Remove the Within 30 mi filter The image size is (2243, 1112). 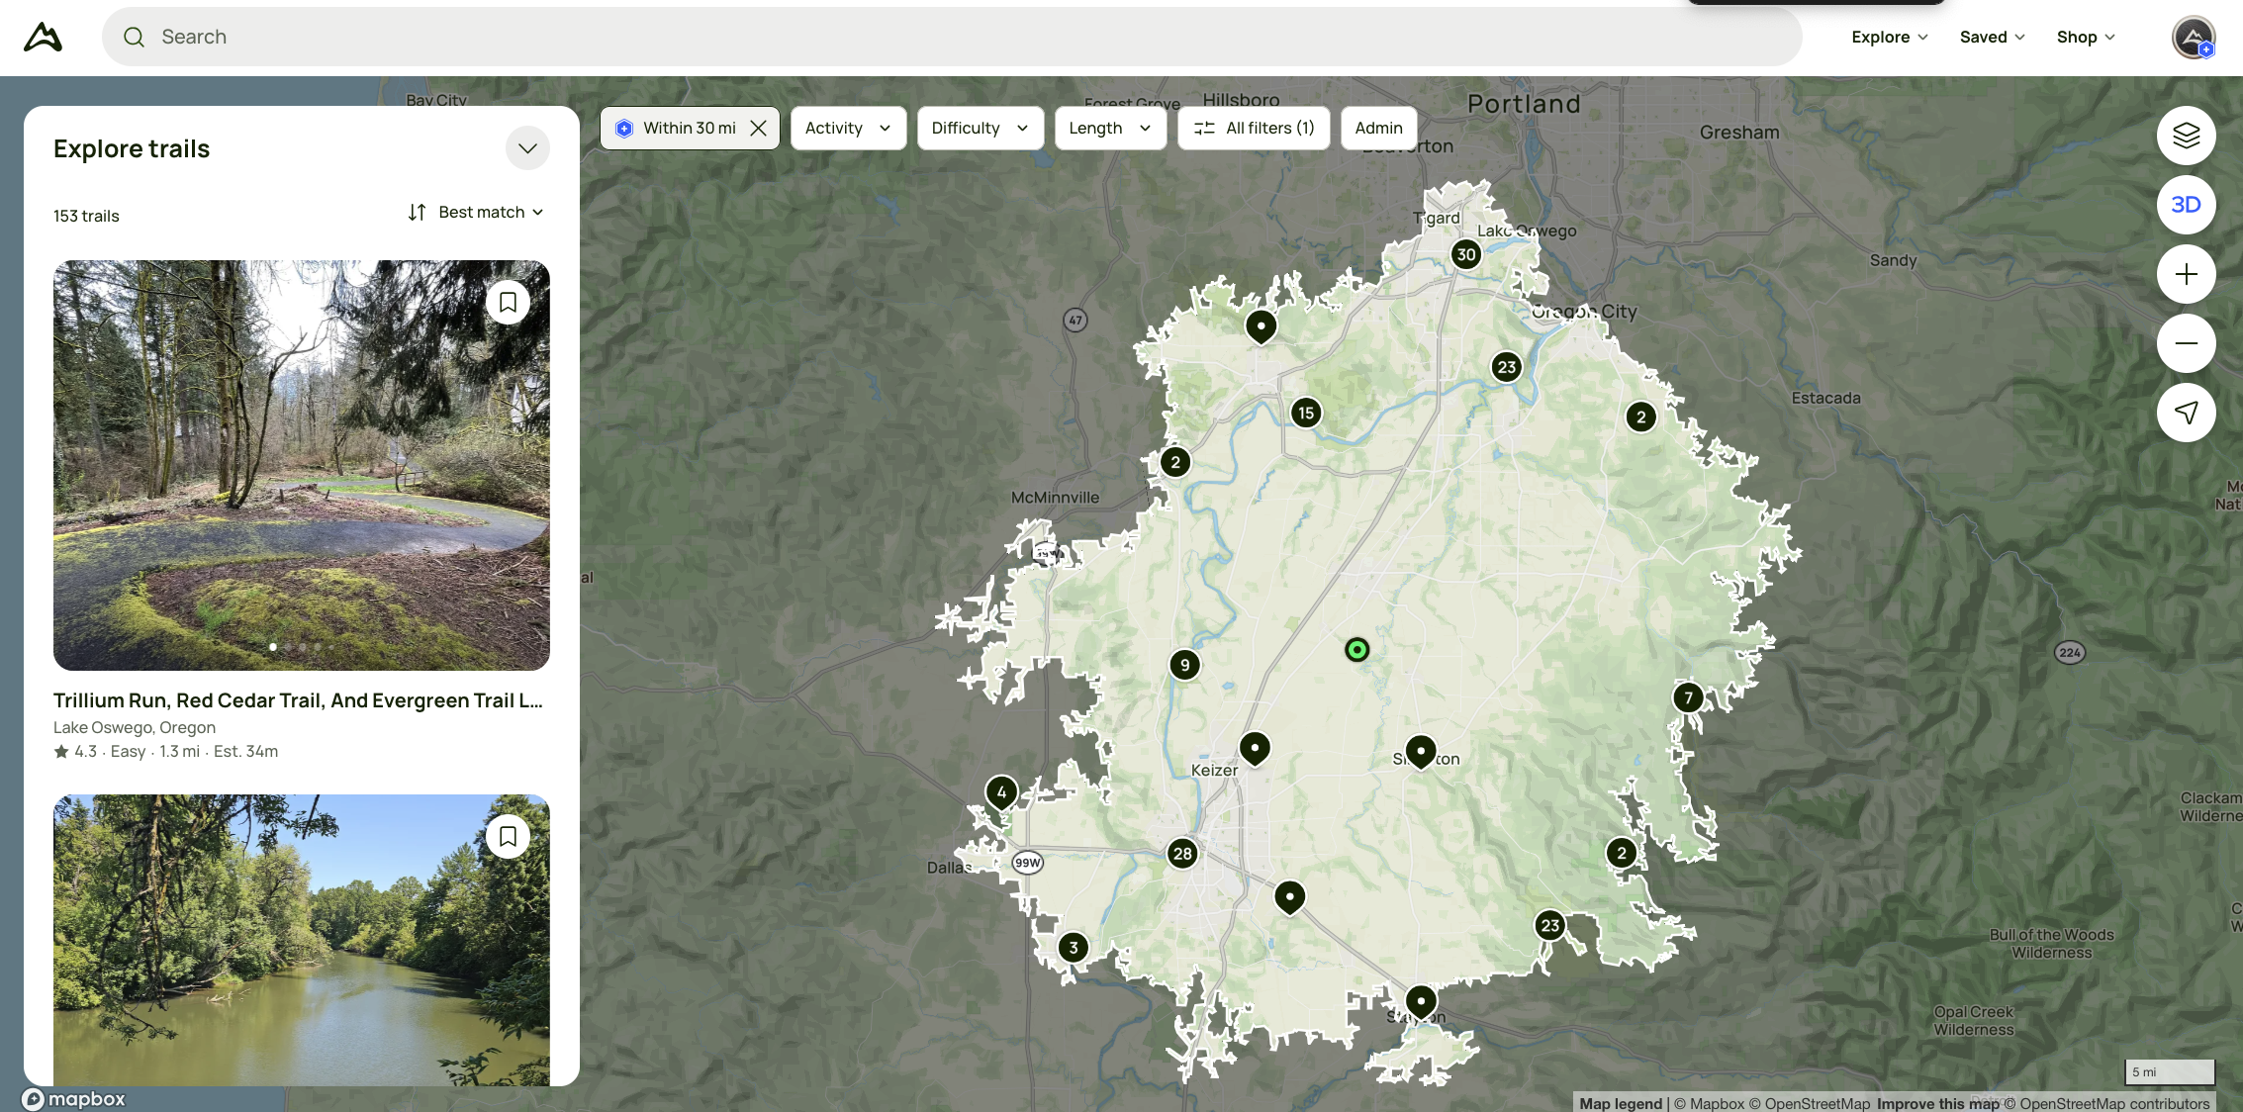click(758, 128)
